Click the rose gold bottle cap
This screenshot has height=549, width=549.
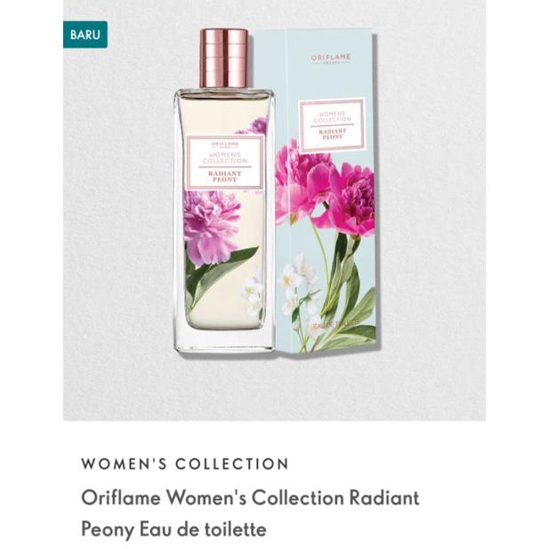224,58
